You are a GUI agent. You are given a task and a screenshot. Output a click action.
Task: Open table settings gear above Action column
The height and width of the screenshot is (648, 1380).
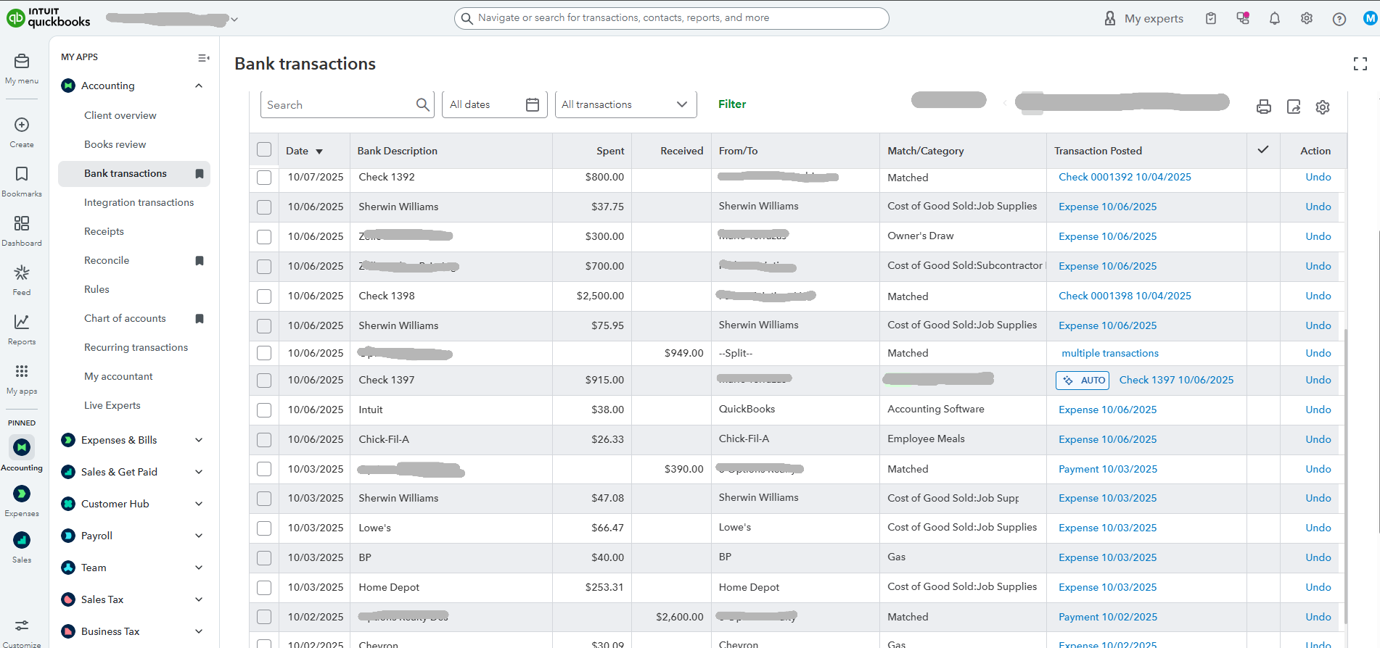point(1323,107)
